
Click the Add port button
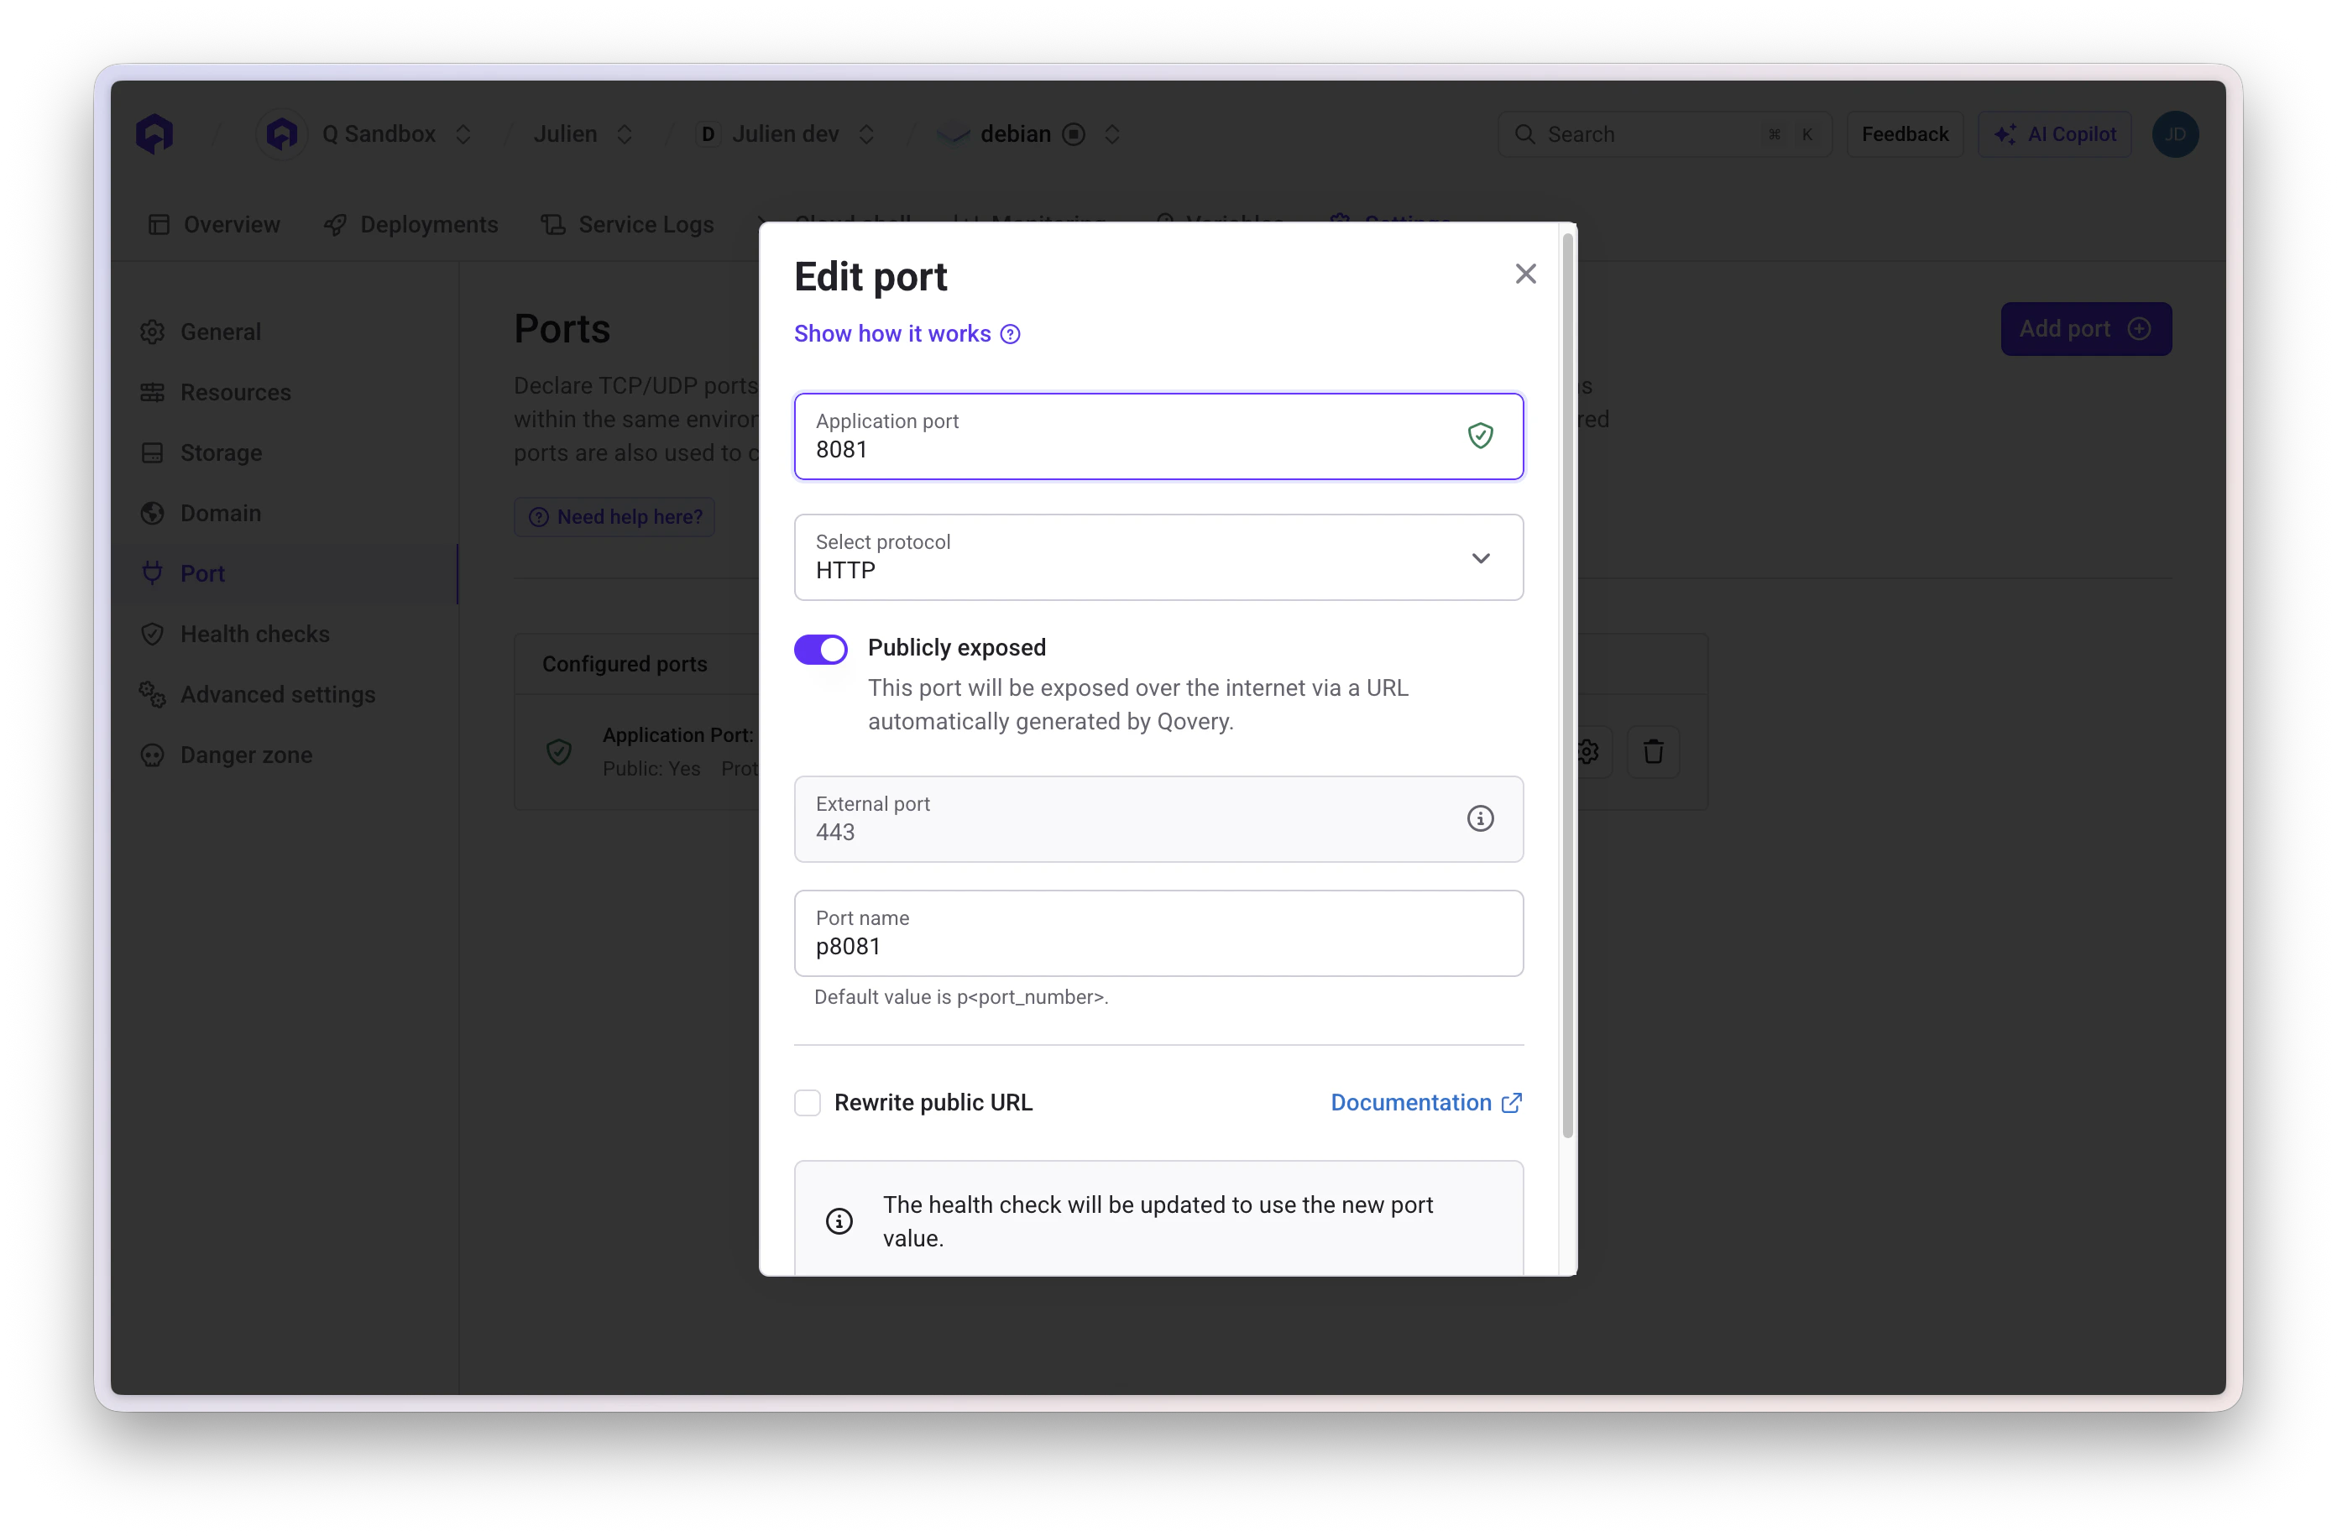(x=2086, y=329)
